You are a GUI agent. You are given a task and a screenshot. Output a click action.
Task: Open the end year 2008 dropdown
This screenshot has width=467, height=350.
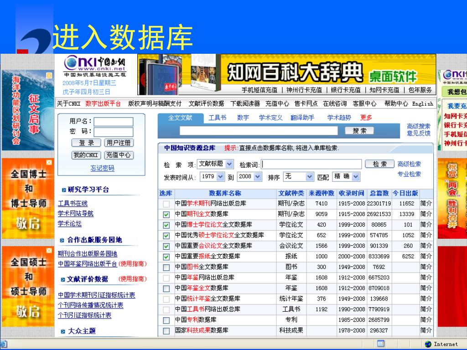[249, 176]
